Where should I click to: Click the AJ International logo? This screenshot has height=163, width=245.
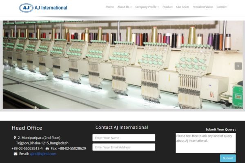[x=26, y=7]
